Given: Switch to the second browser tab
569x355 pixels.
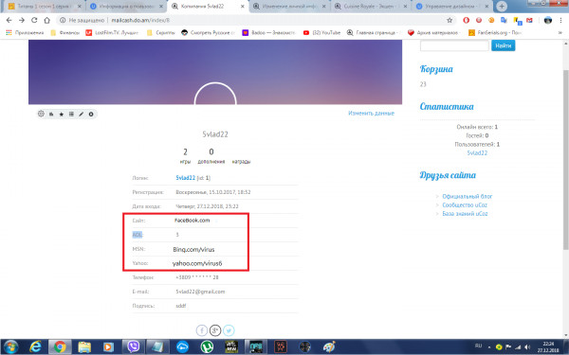Looking at the screenshot, I should [x=127, y=7].
